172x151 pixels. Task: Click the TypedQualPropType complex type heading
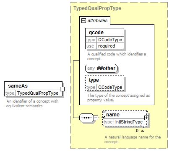point(97,8)
